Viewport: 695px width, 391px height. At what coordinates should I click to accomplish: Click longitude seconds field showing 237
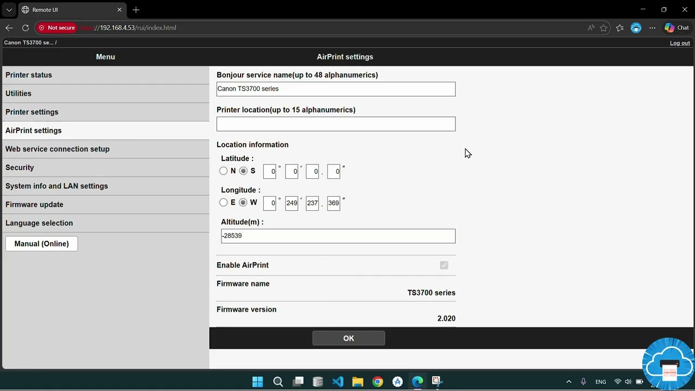312,203
